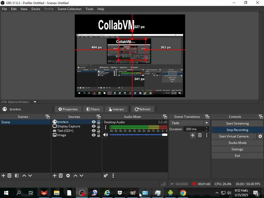Open transition properties three-dot menu
This screenshot has width=264, height=198.
click(x=207, y=135)
